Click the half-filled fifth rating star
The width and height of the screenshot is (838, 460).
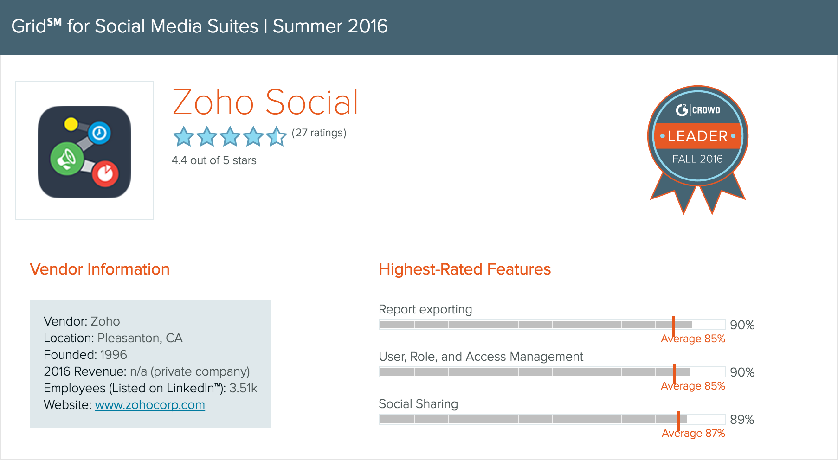pos(277,136)
